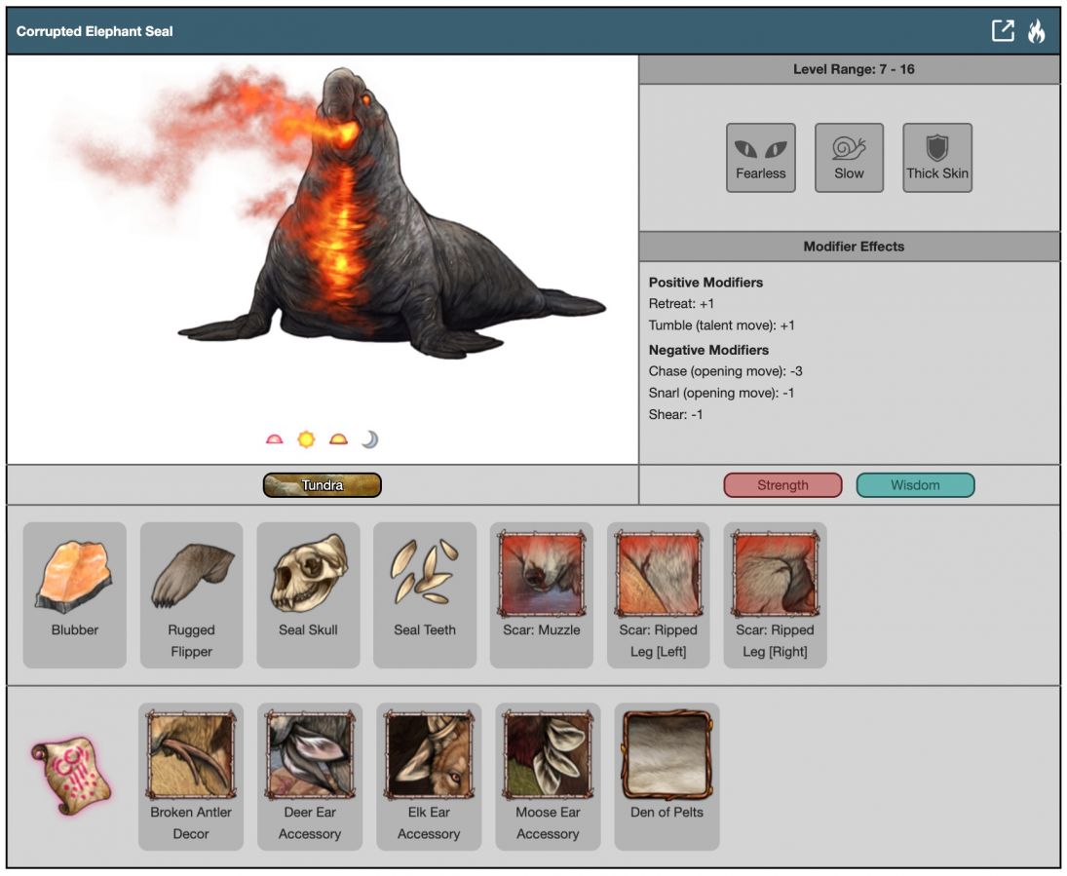The image size is (1067, 876).
Task: Click the teal Wisdom tag
Action: [x=915, y=485]
